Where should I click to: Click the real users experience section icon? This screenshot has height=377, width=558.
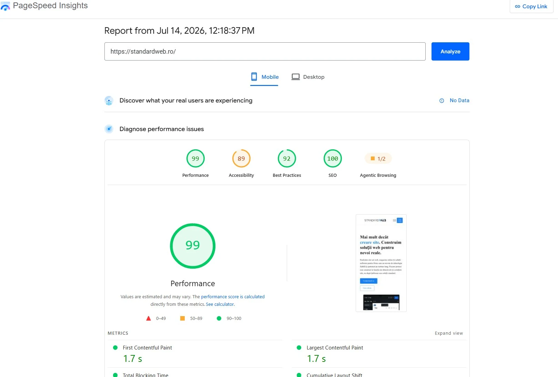(109, 101)
